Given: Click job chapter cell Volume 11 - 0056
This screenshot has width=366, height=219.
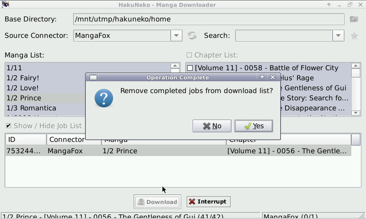Looking at the screenshot, I should click(287, 151).
